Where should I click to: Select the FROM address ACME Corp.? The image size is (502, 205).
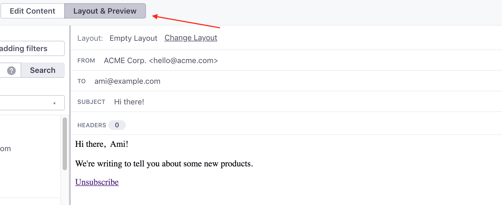[x=161, y=60]
